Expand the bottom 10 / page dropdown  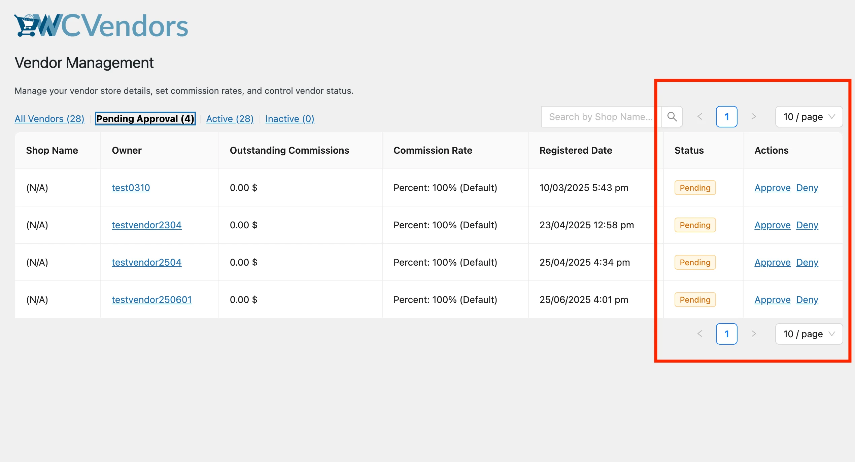click(x=809, y=334)
